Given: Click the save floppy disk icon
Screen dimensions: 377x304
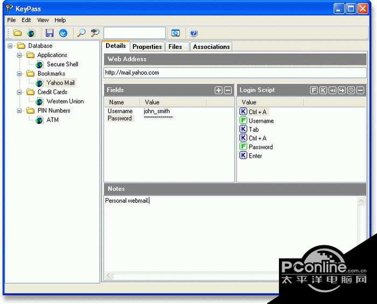Looking at the screenshot, I should click(50, 33).
